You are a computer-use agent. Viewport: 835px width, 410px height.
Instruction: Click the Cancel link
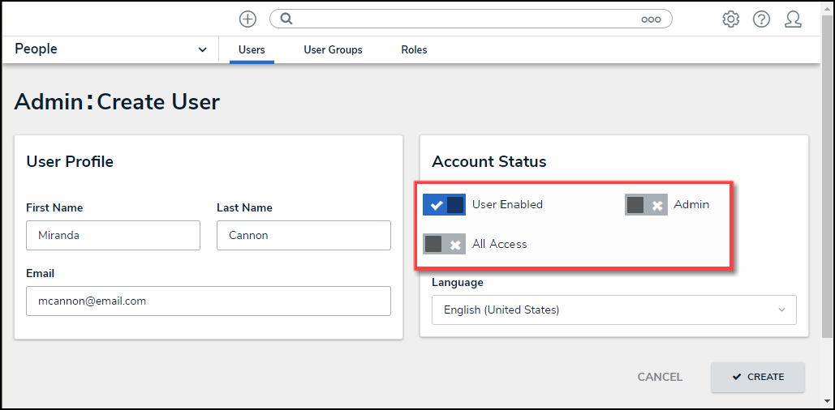(x=660, y=377)
